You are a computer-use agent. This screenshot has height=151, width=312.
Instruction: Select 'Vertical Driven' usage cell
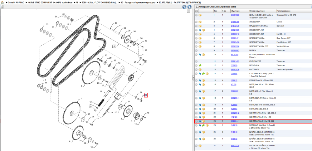coord(283,46)
